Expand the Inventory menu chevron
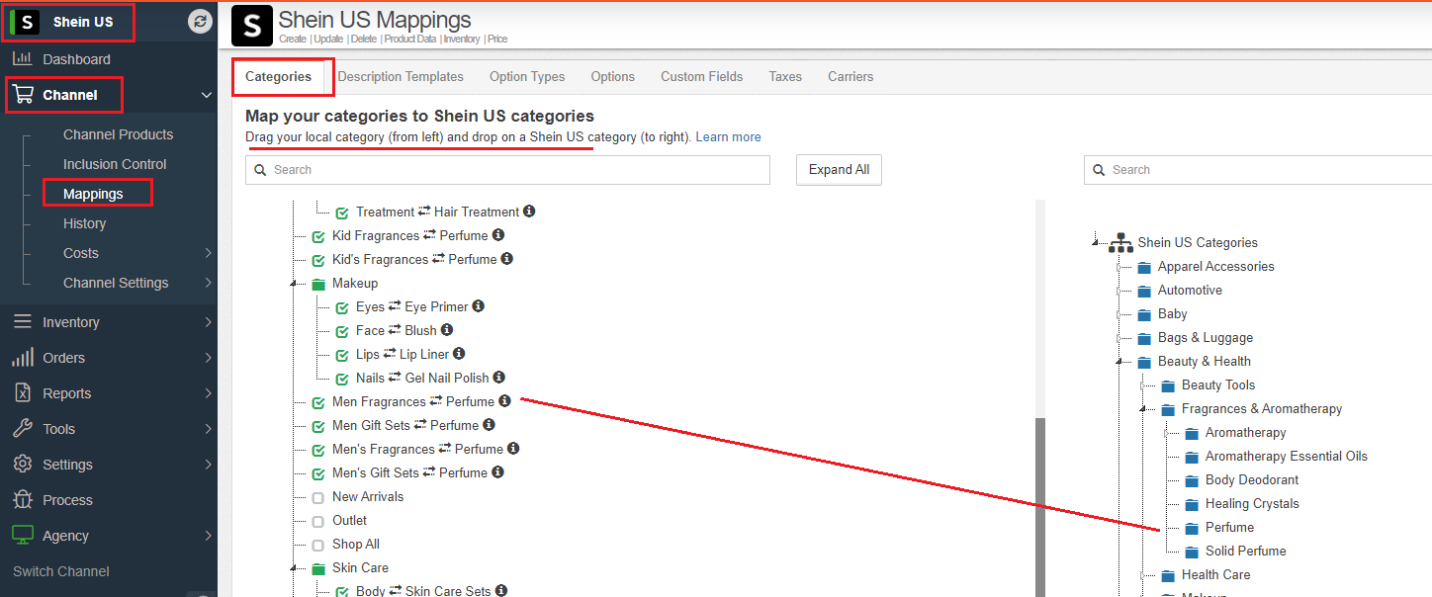This screenshot has height=597, width=1432. [208, 322]
